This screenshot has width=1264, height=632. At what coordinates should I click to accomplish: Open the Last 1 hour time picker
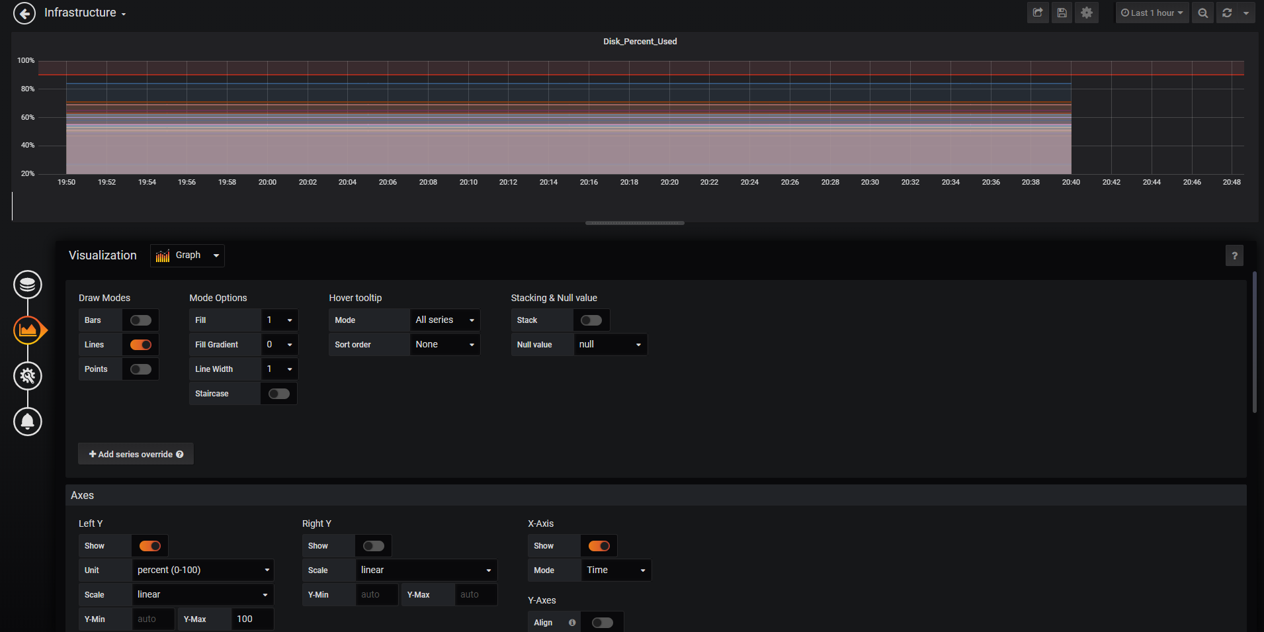tap(1152, 13)
